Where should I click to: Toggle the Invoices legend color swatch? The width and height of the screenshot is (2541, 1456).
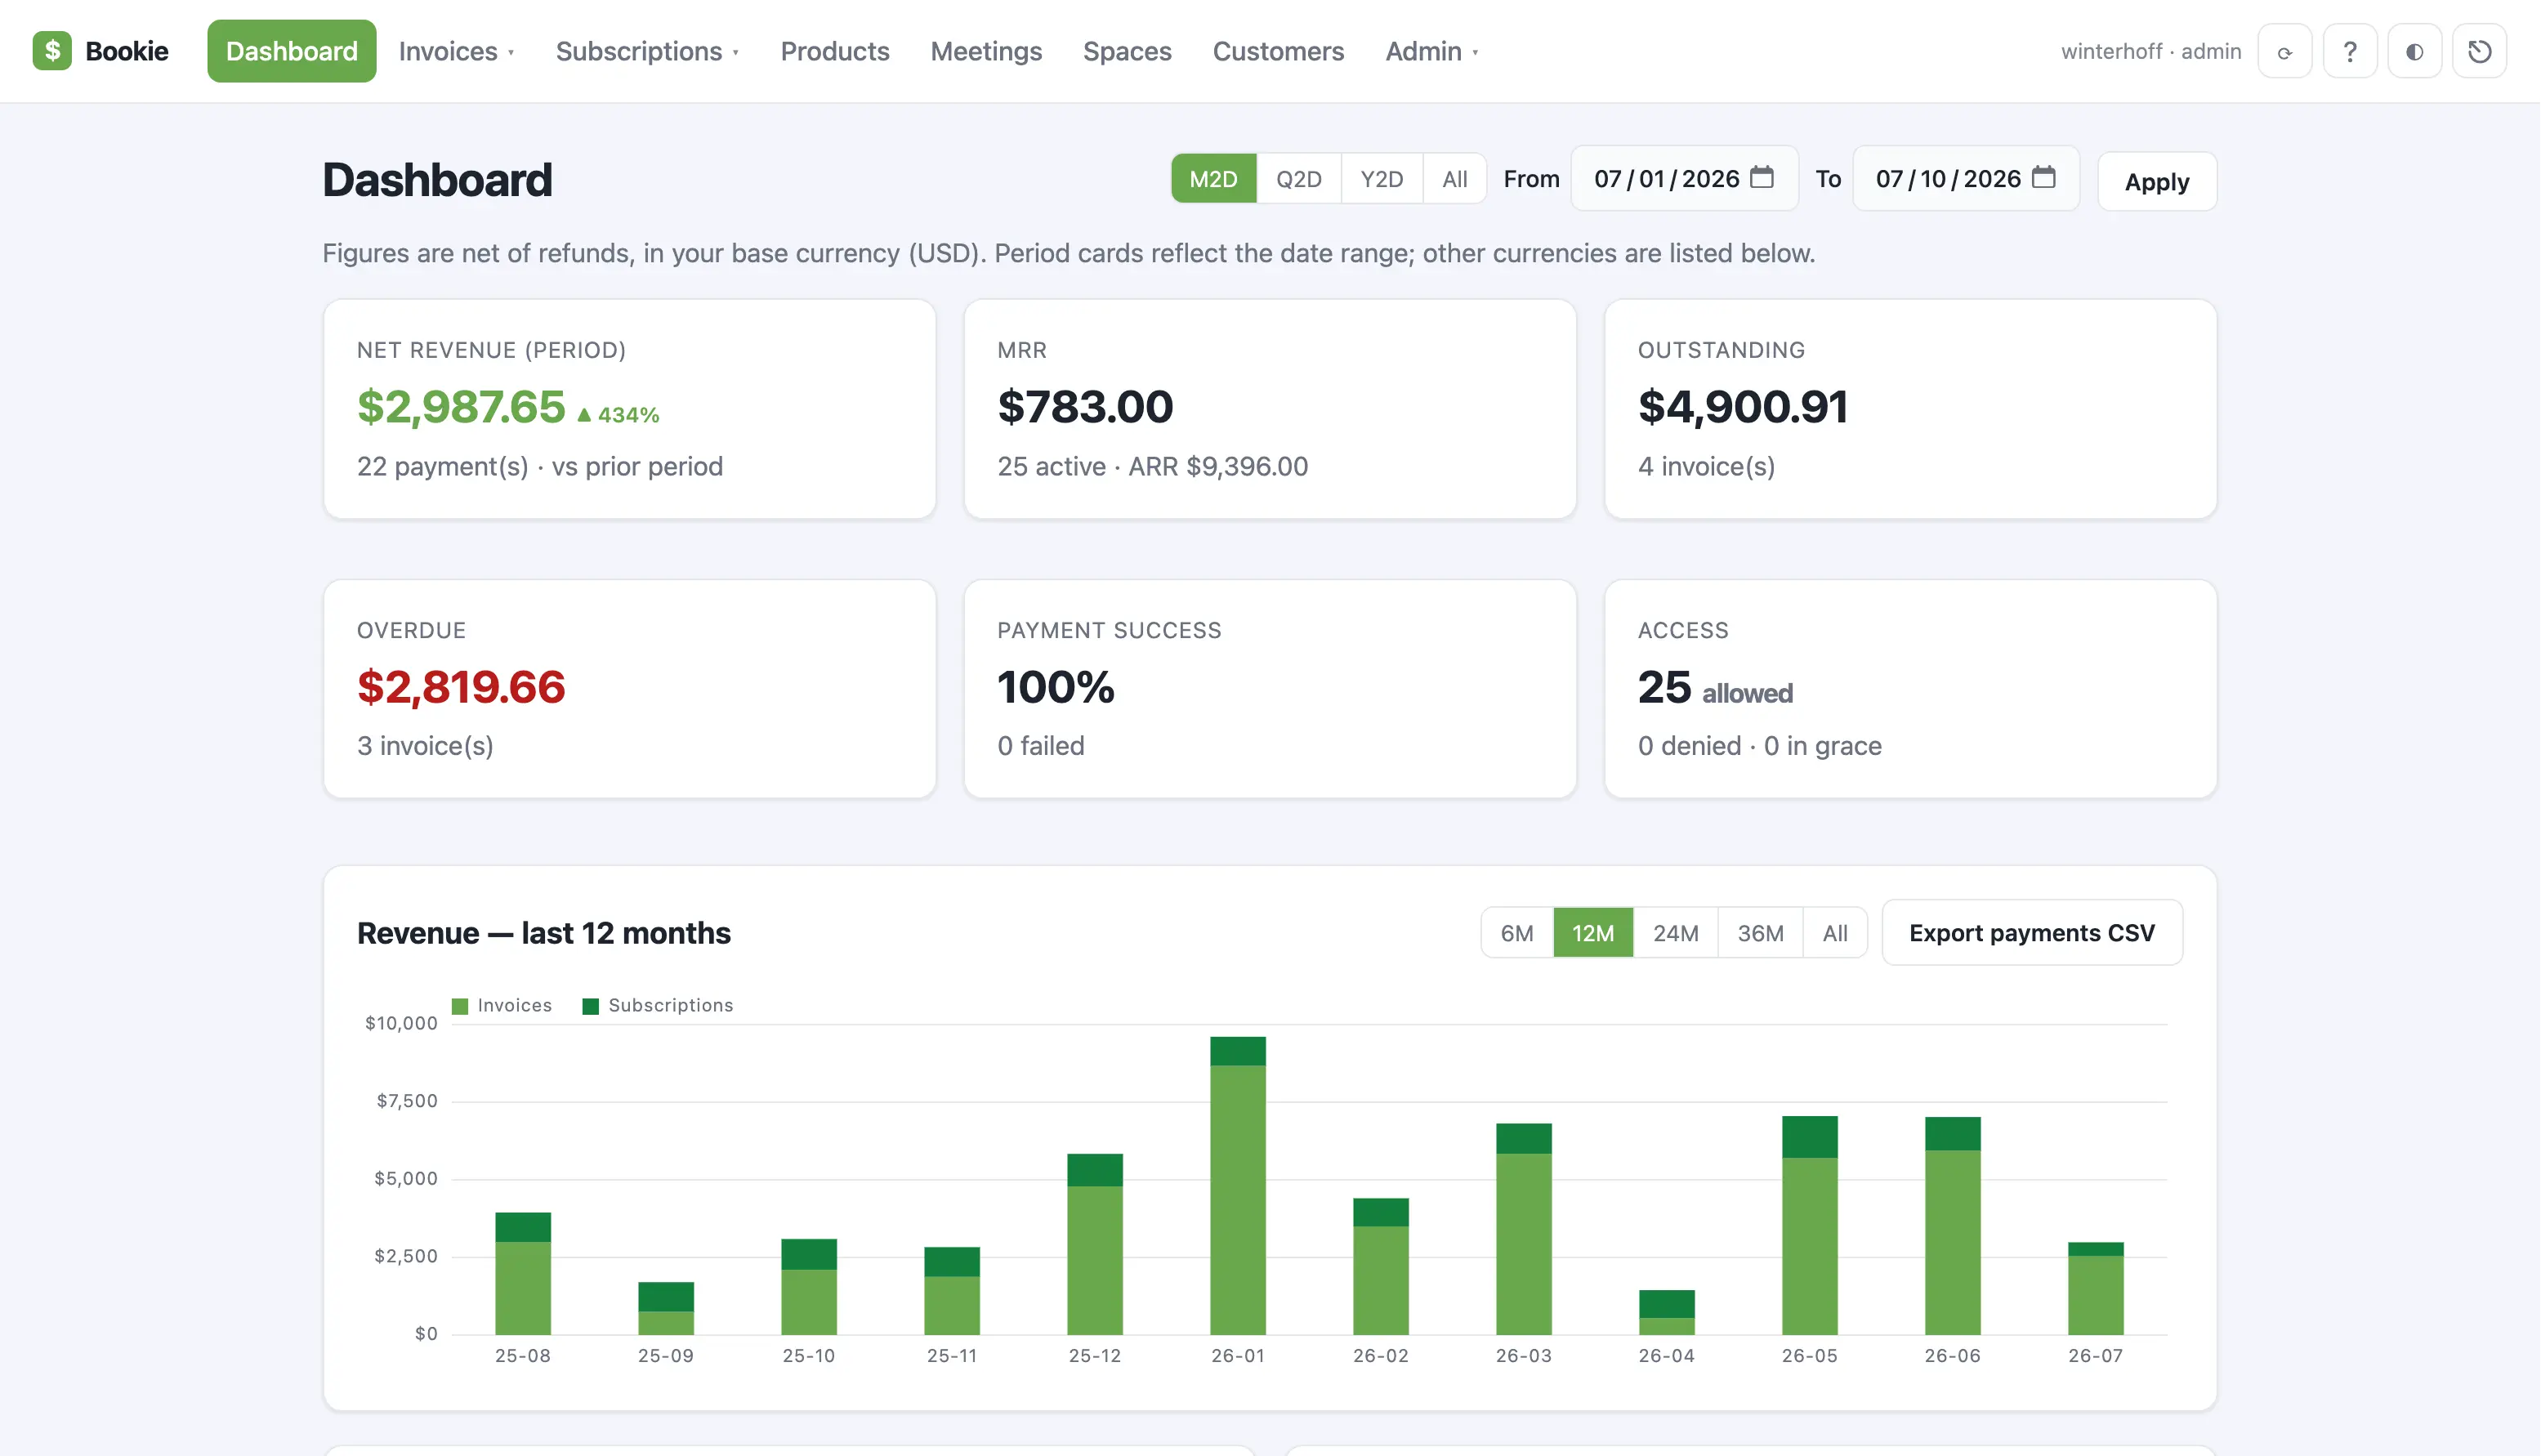460,1006
